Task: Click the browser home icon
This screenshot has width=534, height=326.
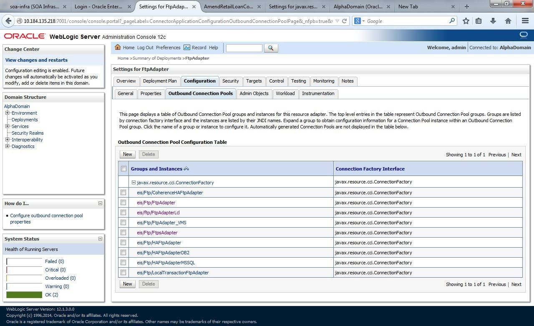Action: [508, 21]
